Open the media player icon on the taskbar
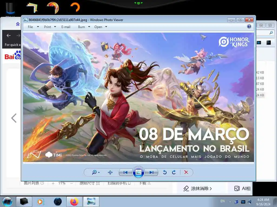Screen dimensions: 277x207 (40, 202)
